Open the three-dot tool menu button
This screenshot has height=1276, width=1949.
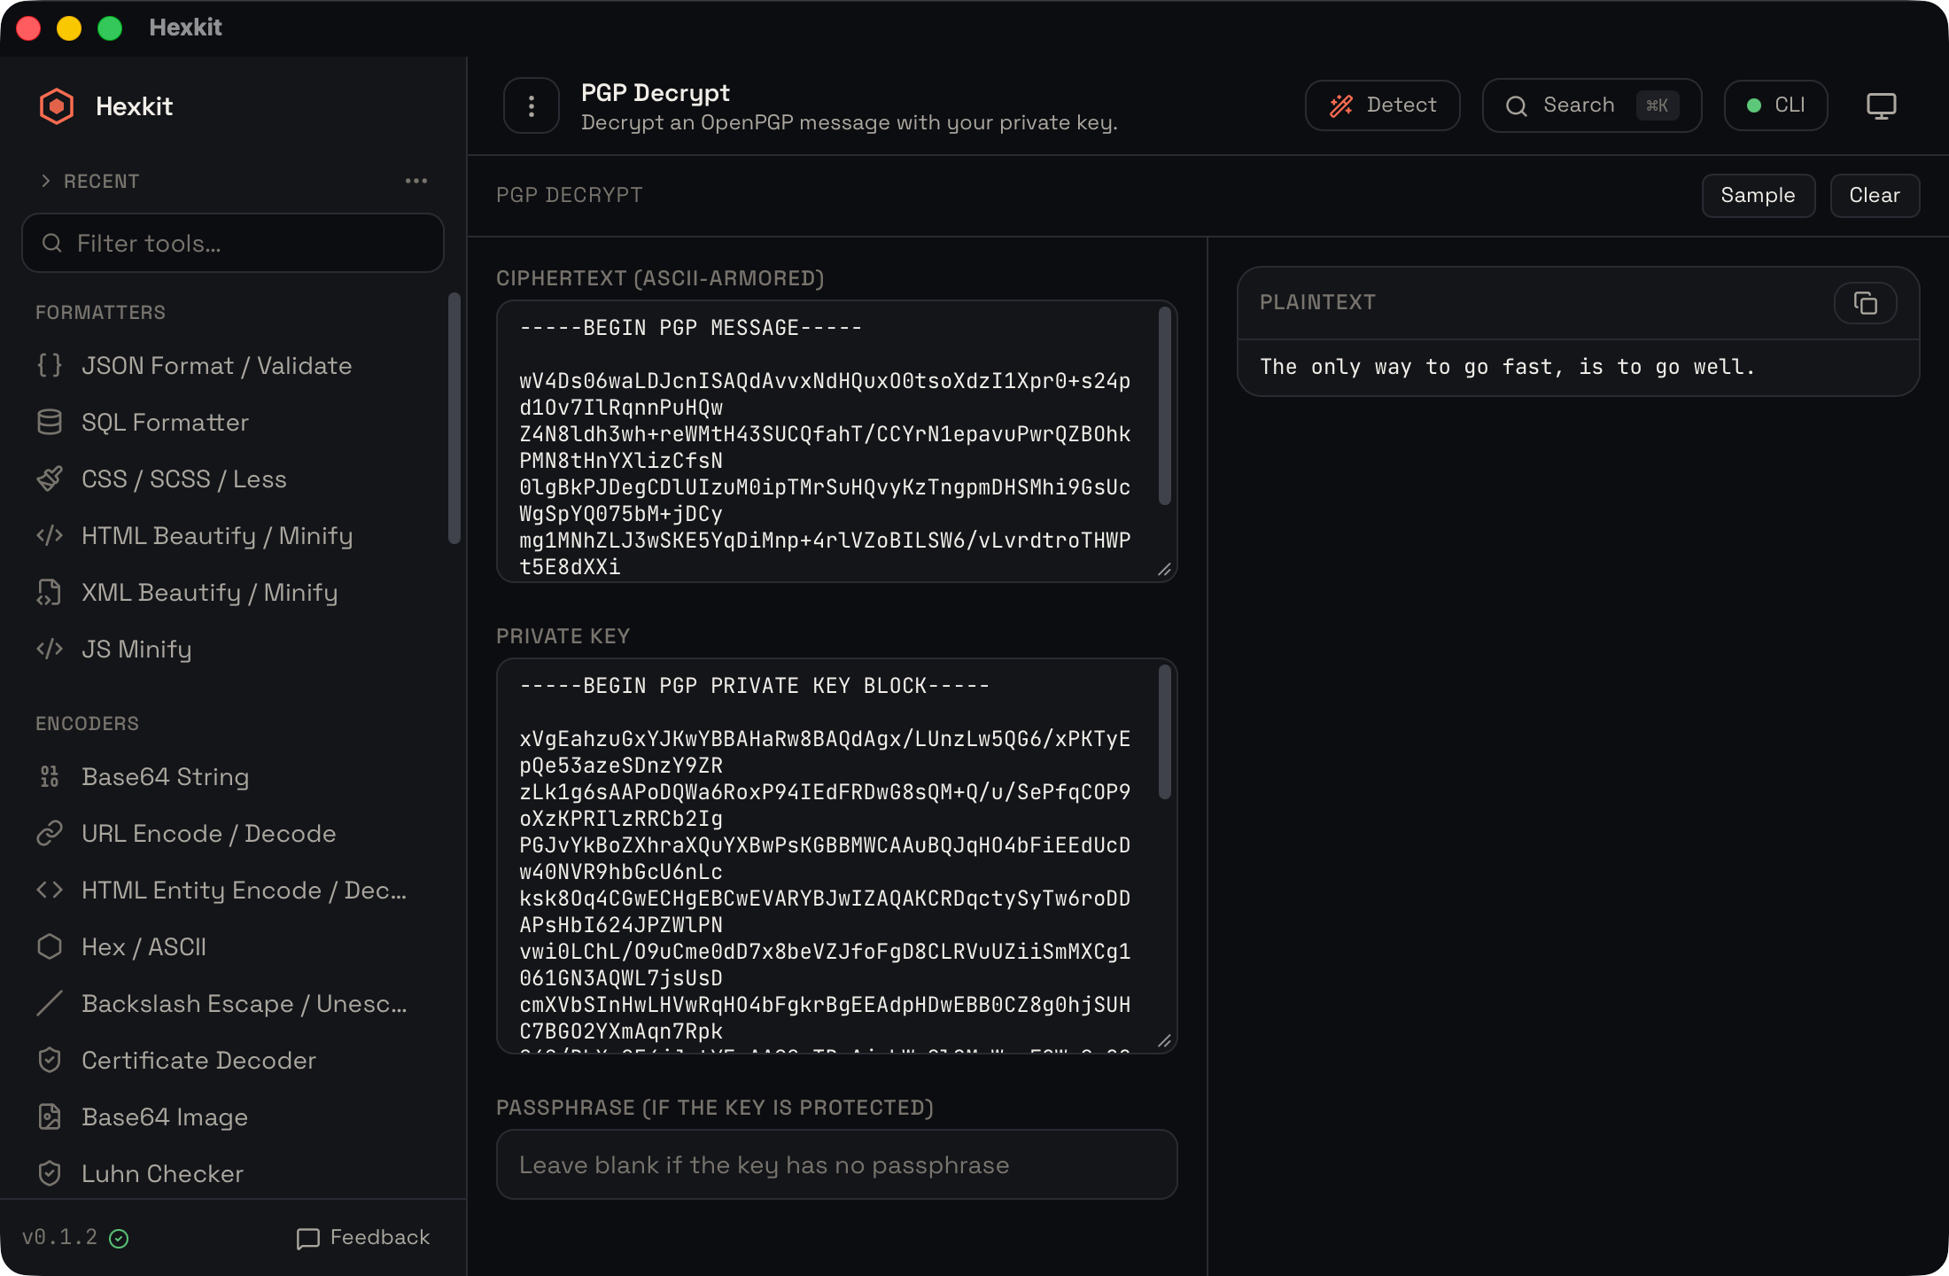[532, 106]
